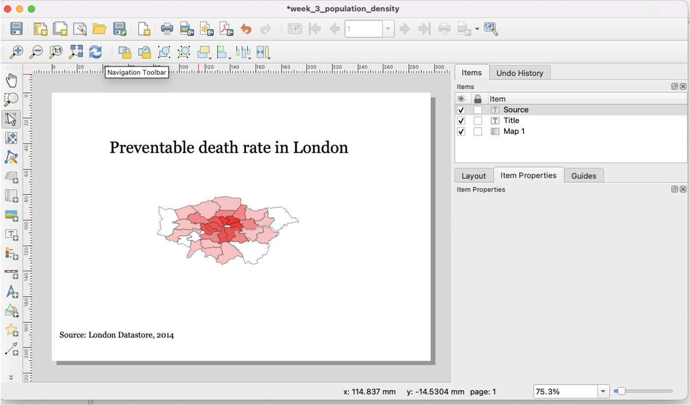Select the Add Legend tool
690x405 pixels.
pyautogui.click(x=11, y=253)
